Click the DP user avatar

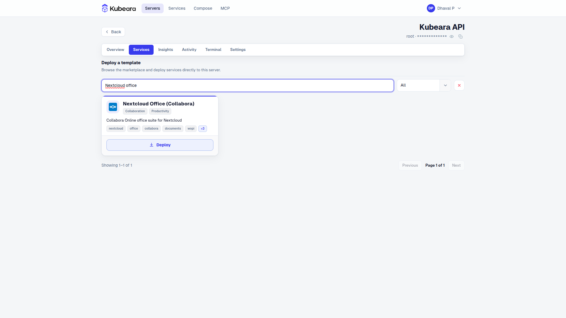[x=431, y=8]
